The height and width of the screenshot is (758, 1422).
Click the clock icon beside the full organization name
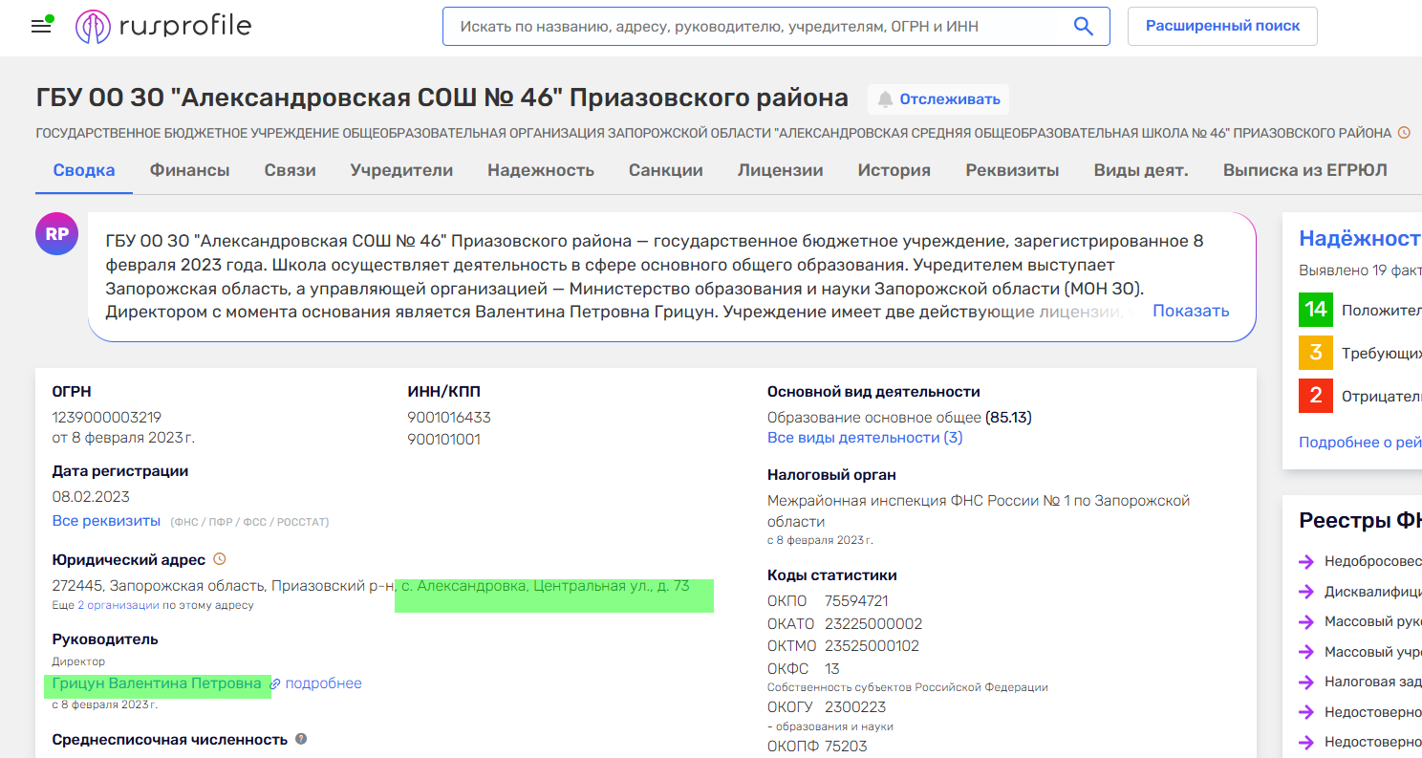pyautogui.click(x=1404, y=133)
